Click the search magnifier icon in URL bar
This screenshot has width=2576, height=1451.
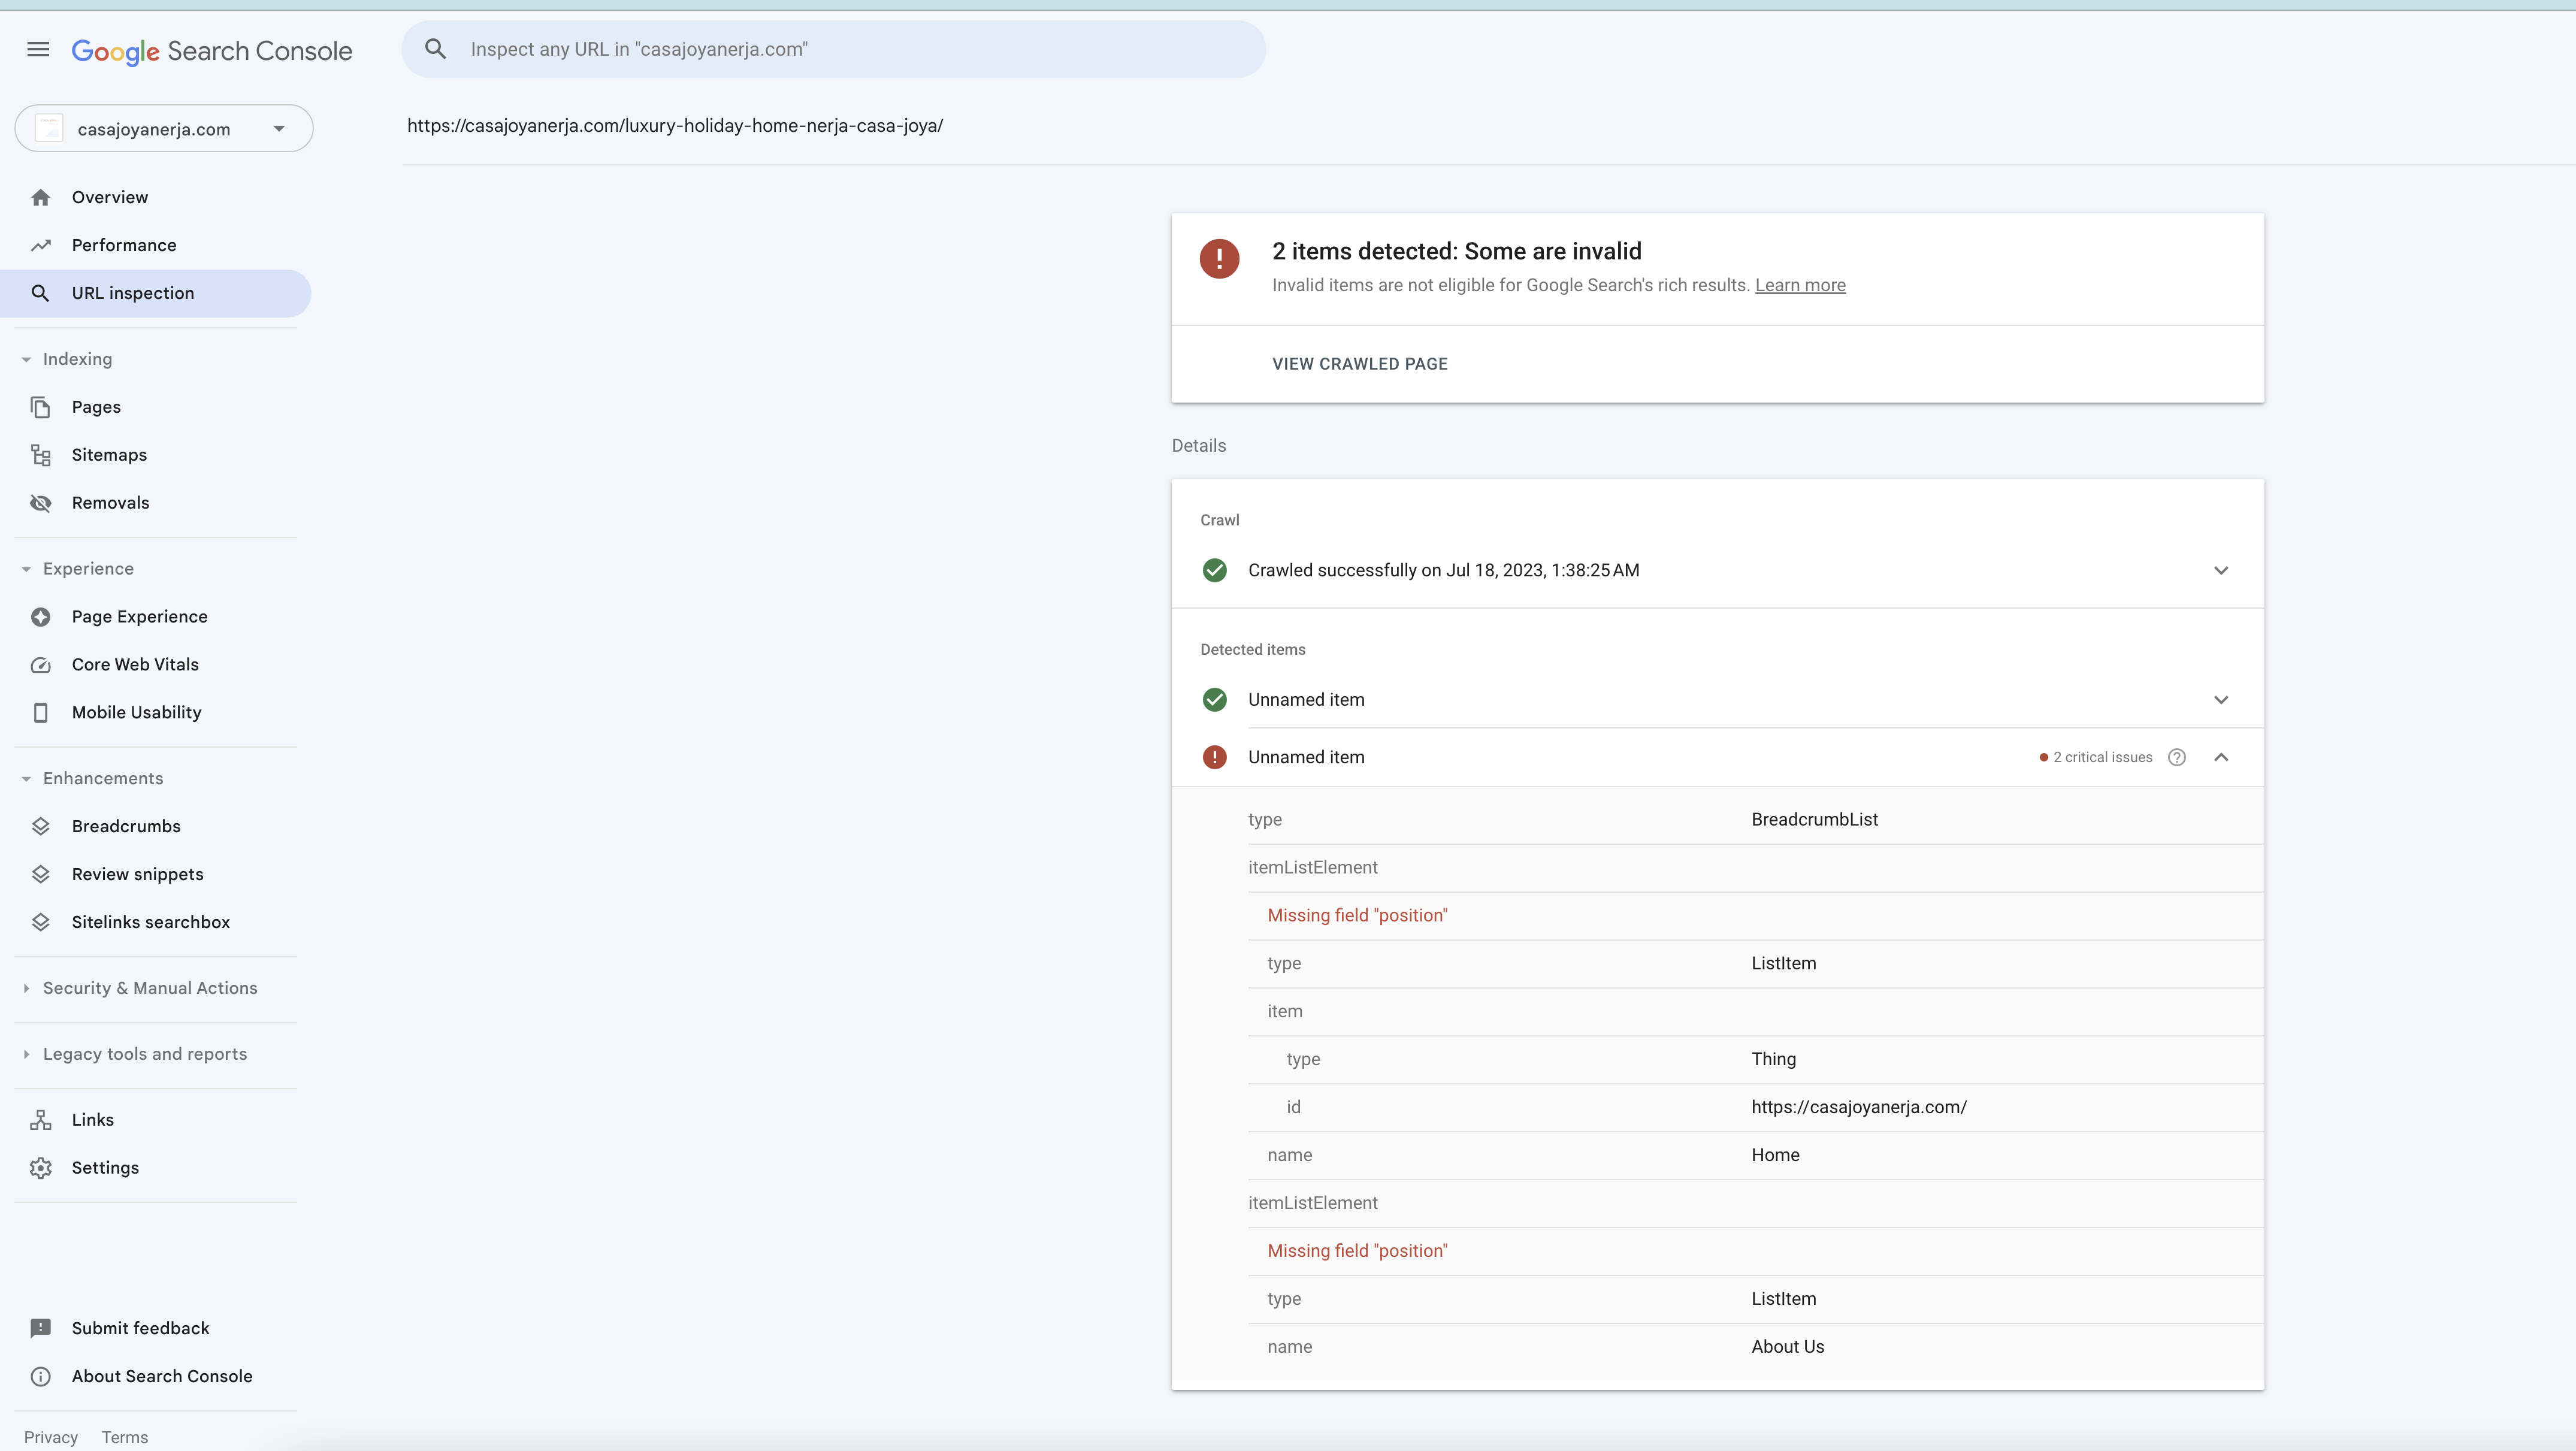(435, 49)
